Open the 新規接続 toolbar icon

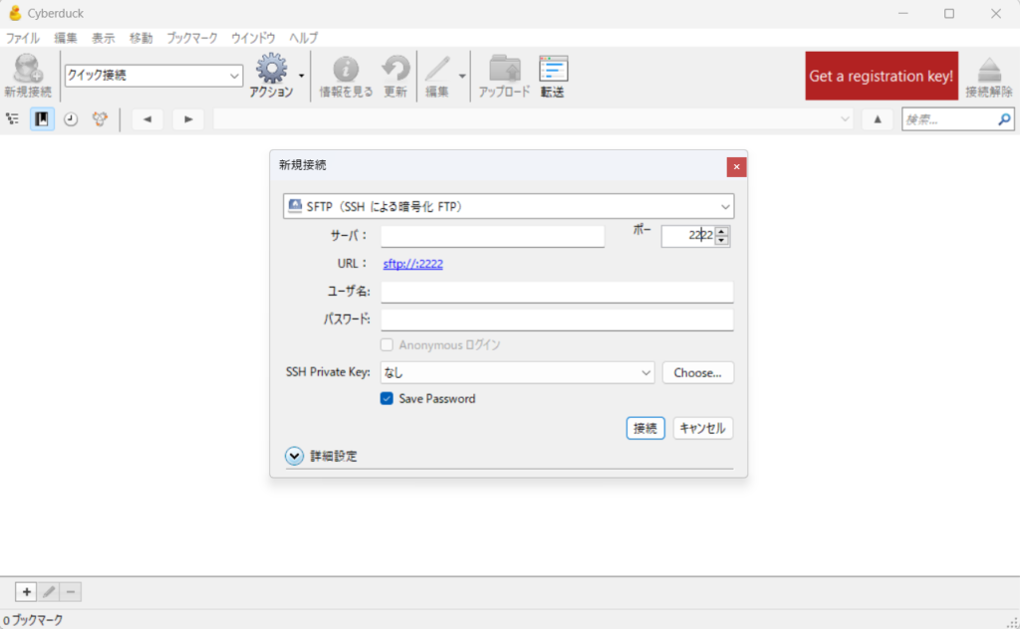point(27,76)
